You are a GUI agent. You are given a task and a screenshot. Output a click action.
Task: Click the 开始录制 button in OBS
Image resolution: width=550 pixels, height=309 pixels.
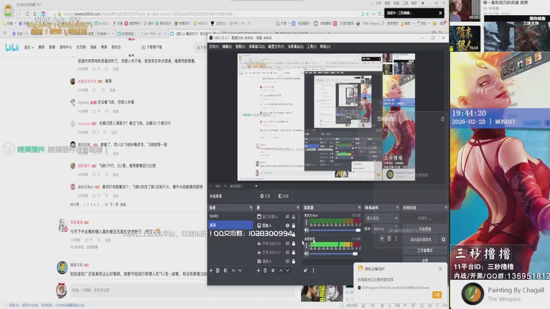[425, 229]
